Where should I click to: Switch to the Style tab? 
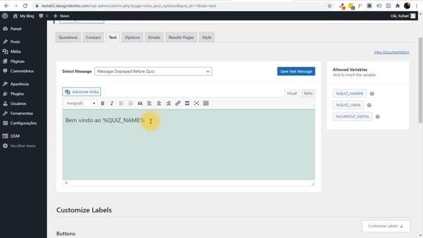pos(207,38)
